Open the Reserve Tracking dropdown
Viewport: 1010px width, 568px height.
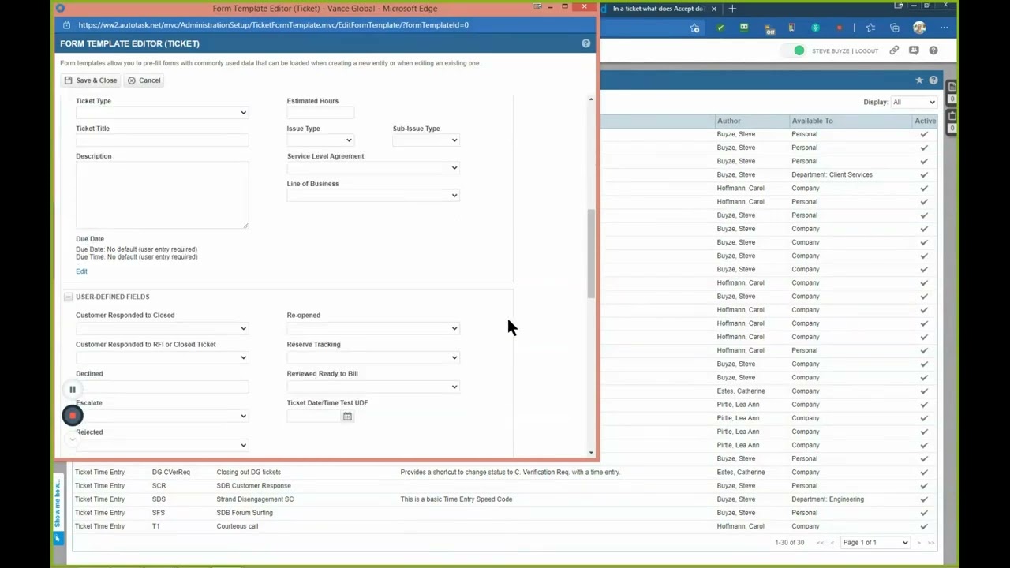(x=373, y=357)
